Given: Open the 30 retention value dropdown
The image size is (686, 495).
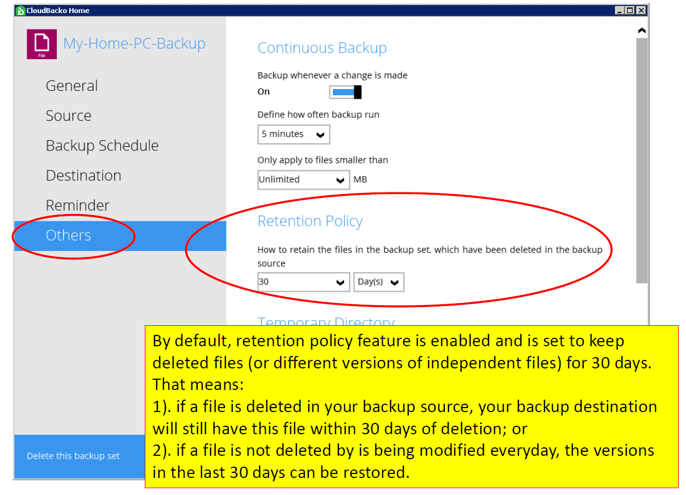Looking at the screenshot, I should [x=303, y=282].
